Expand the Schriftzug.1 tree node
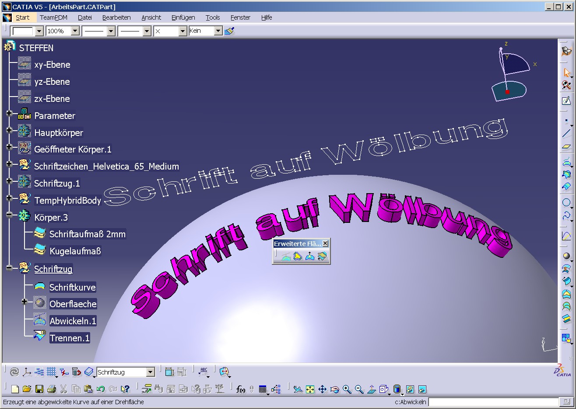The image size is (576, 409). 9,181
